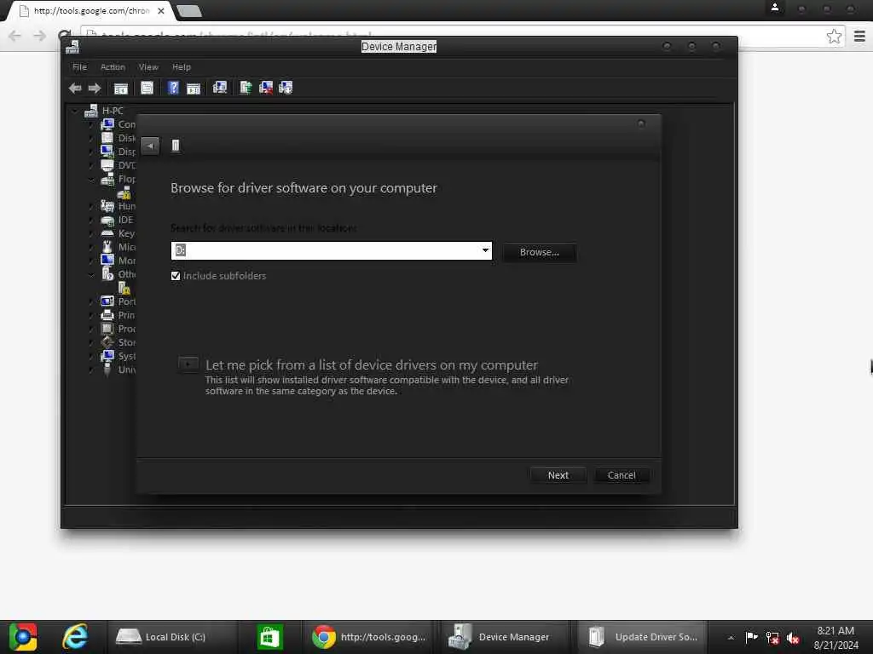Select the unknown device with yellow warning
The width and height of the screenshot is (873, 654).
124,288
